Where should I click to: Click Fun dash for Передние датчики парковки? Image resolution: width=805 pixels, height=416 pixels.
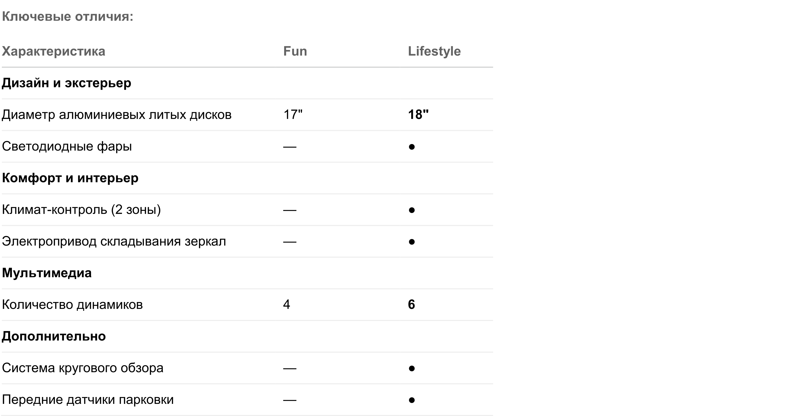click(290, 400)
